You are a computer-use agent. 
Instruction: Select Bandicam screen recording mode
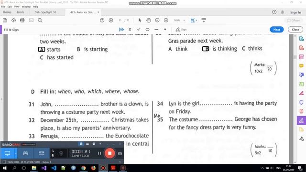(8, 153)
